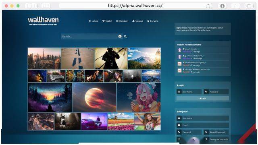Click the browser share icon
The height and width of the screenshot is (145, 258).
235,6
